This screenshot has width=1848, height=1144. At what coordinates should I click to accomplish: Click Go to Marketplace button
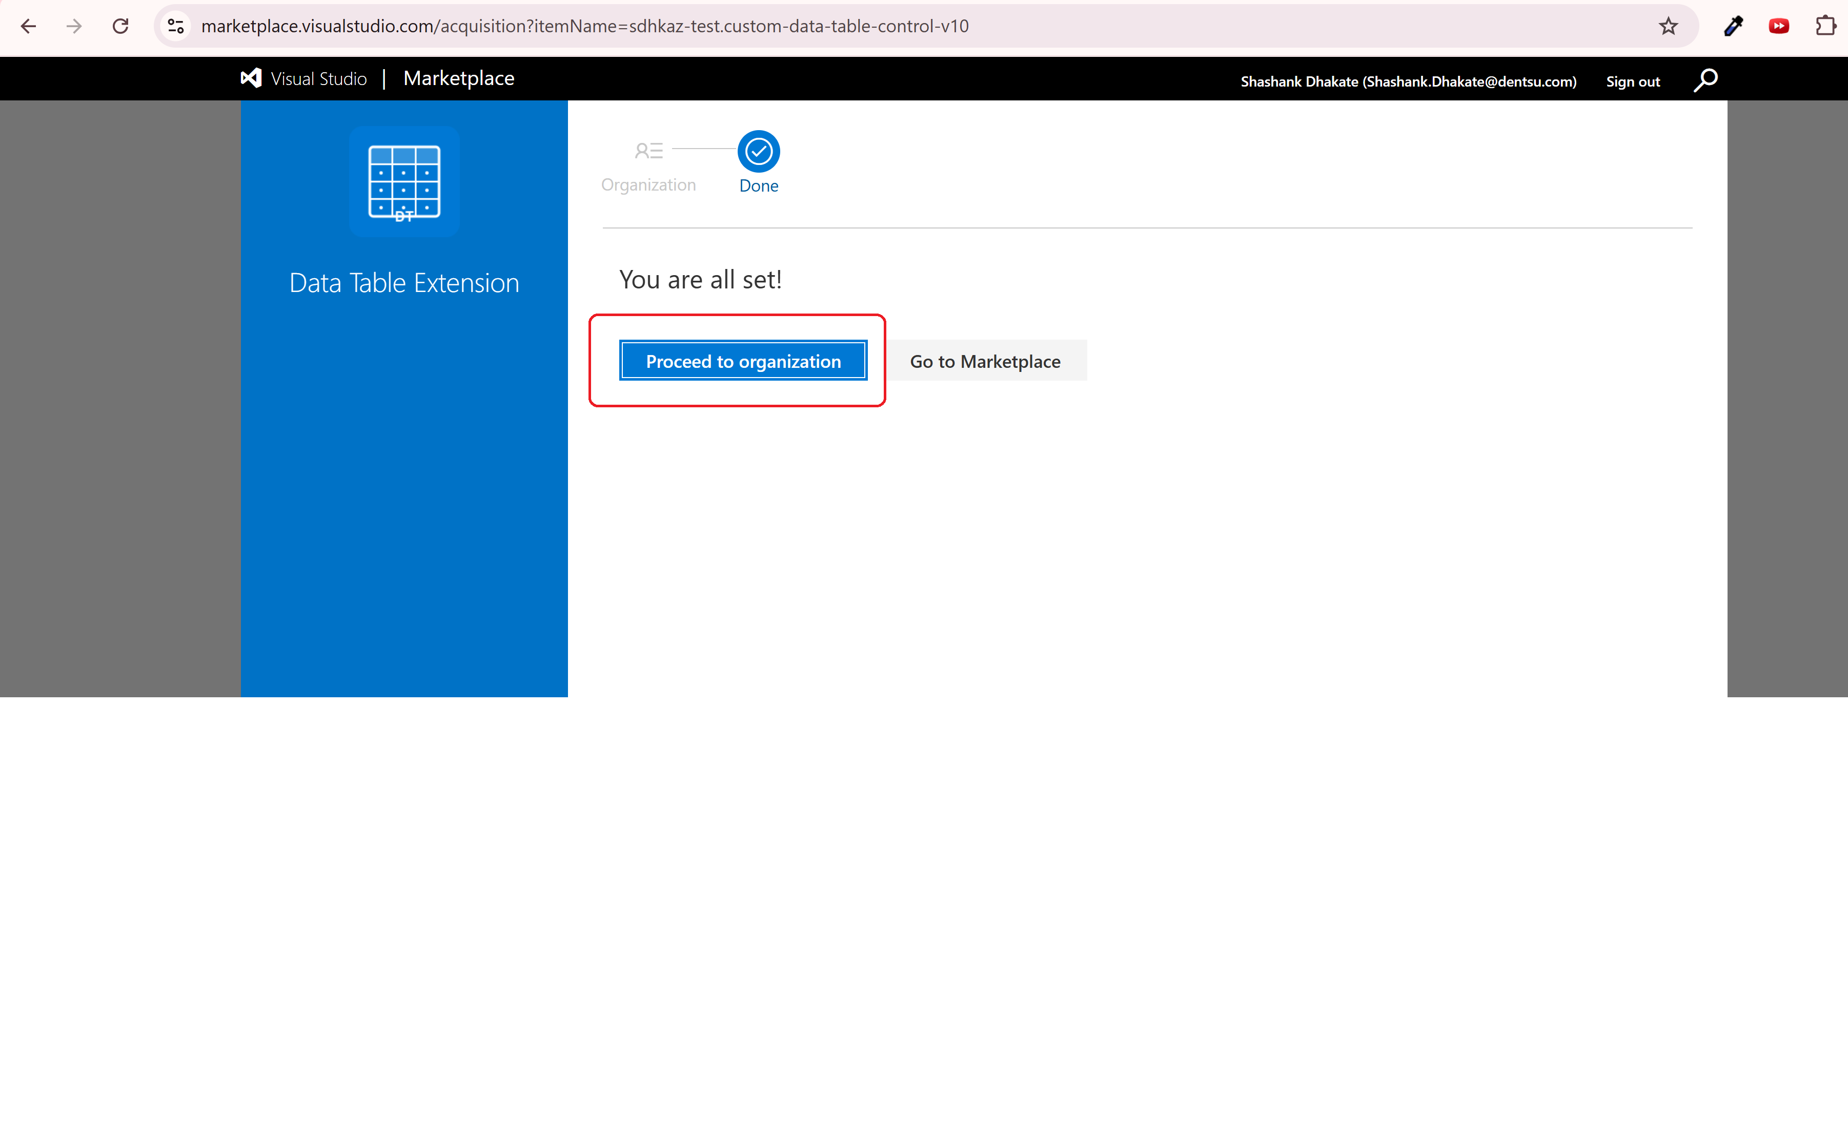[985, 361]
